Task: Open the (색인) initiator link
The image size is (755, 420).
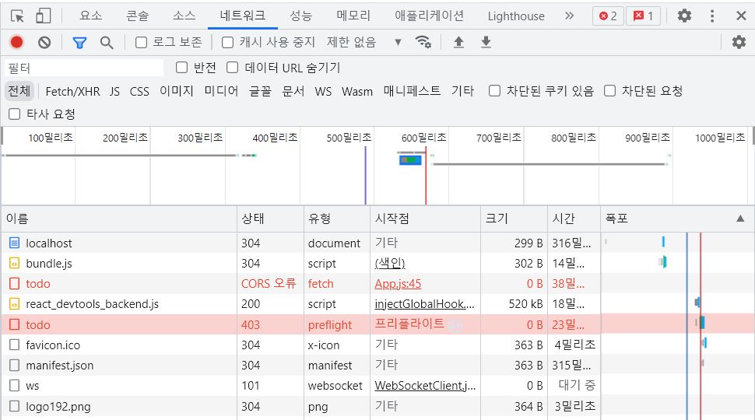Action: (390, 263)
